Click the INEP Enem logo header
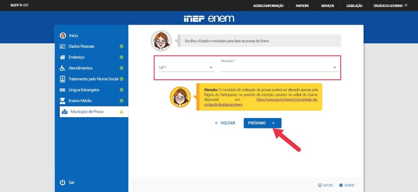The height and width of the screenshot is (192, 418). (x=209, y=18)
